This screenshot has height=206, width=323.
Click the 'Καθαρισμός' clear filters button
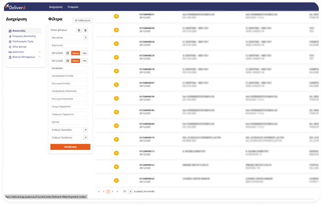83,21
